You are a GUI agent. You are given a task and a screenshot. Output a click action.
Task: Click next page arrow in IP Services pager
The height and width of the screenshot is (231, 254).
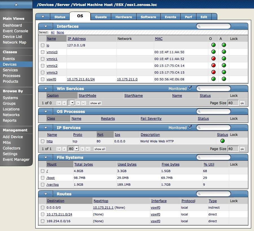[x=82, y=149]
